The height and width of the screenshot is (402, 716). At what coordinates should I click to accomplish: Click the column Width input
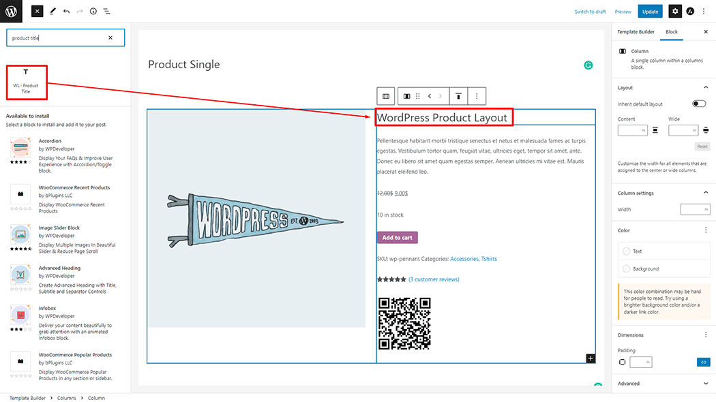695,209
